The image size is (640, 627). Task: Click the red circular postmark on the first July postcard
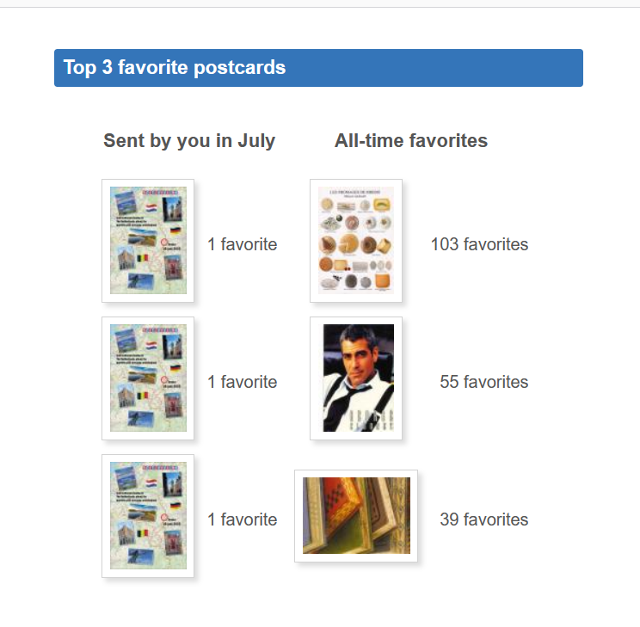(x=165, y=244)
